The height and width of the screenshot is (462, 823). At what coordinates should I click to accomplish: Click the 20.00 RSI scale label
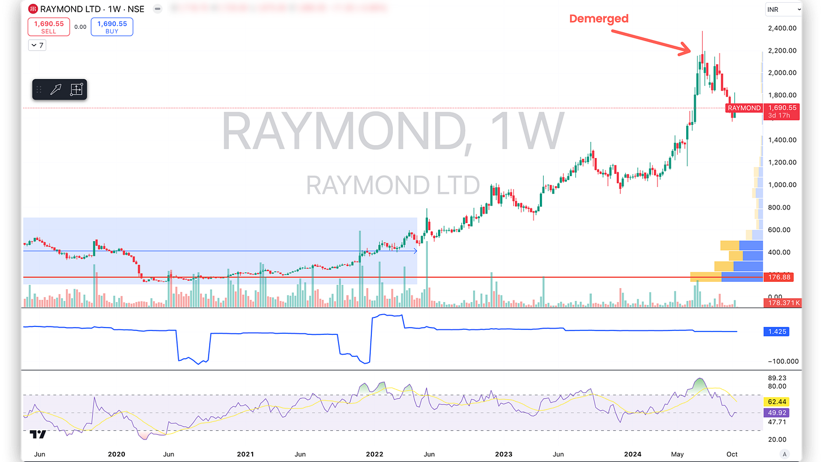tap(778, 439)
